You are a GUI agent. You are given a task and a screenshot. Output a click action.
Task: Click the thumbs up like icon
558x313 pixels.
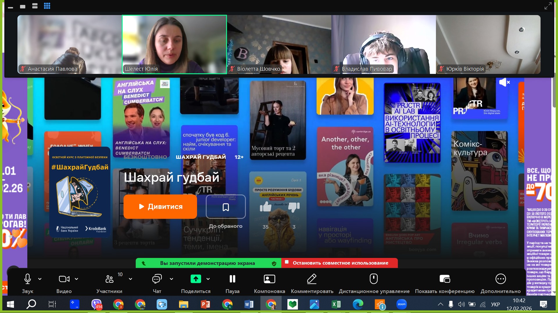click(265, 207)
